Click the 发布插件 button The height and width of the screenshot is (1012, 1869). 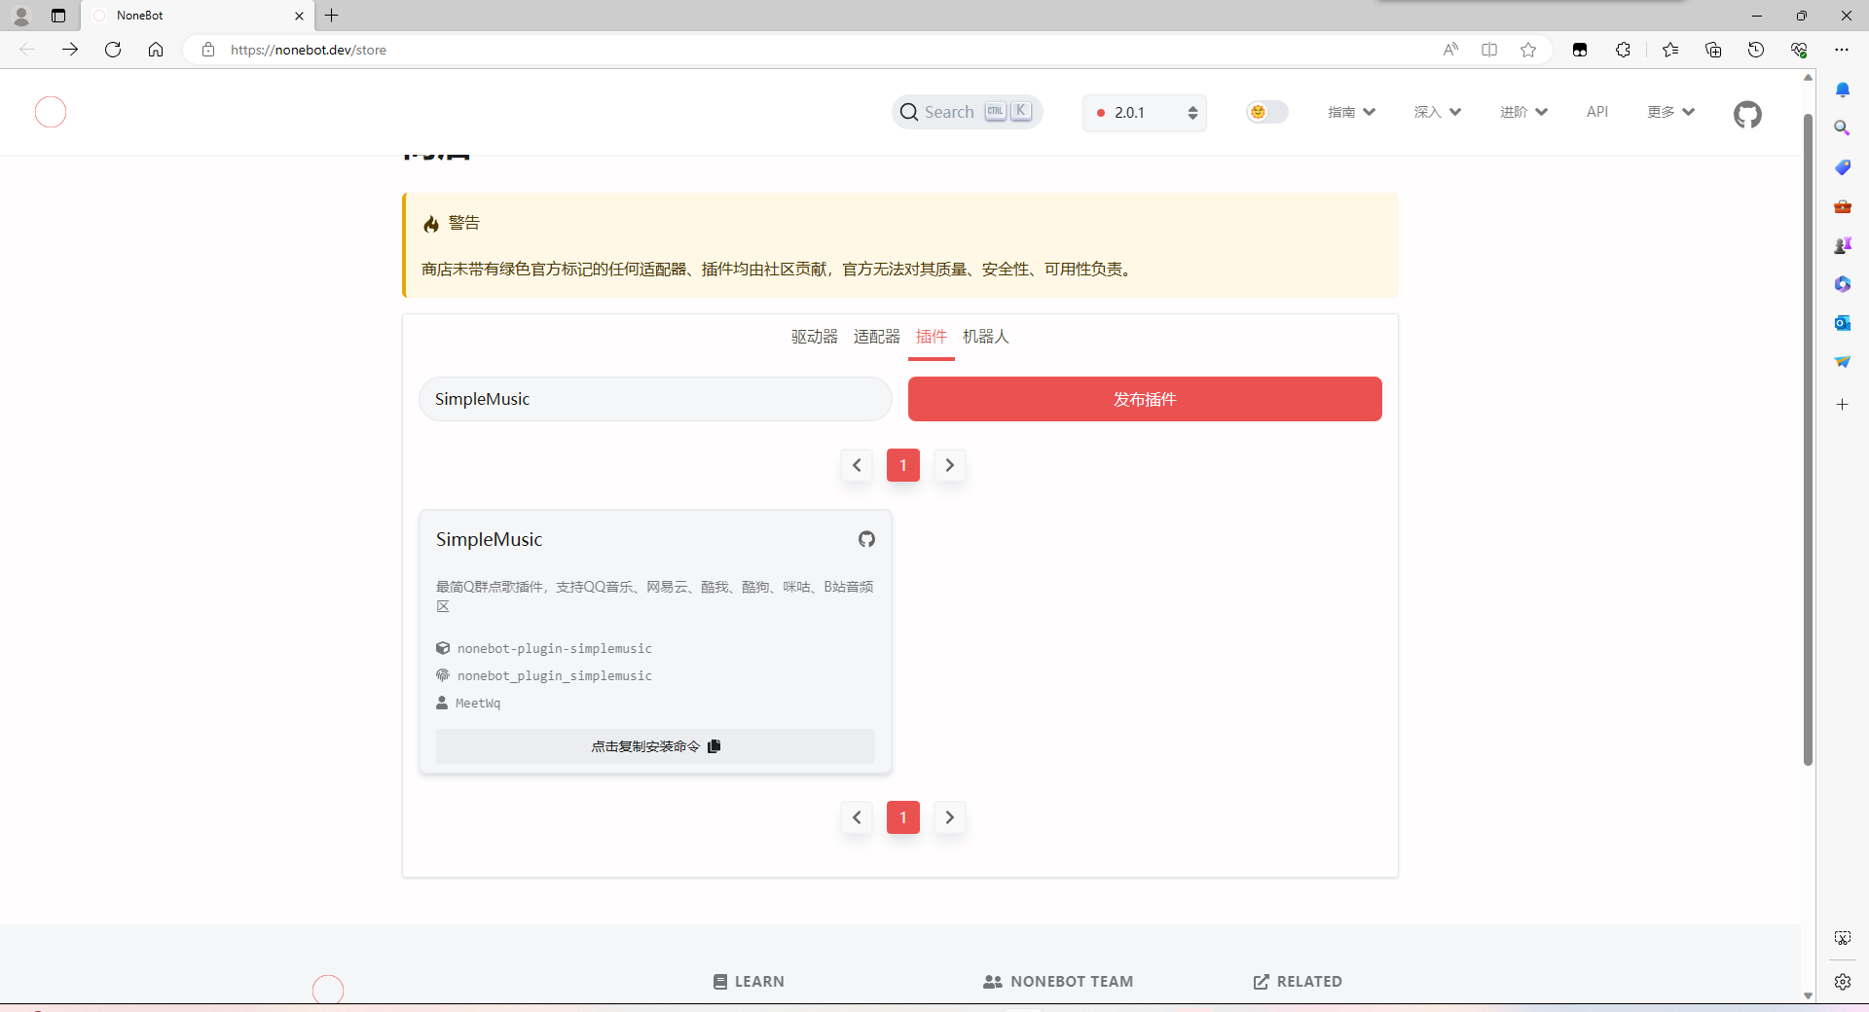1145,399
